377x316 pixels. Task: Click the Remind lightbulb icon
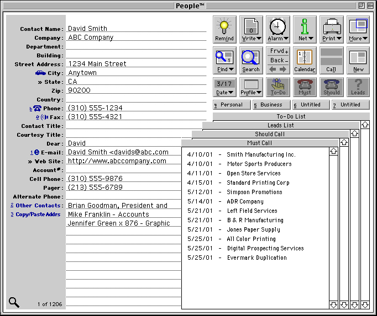224,29
